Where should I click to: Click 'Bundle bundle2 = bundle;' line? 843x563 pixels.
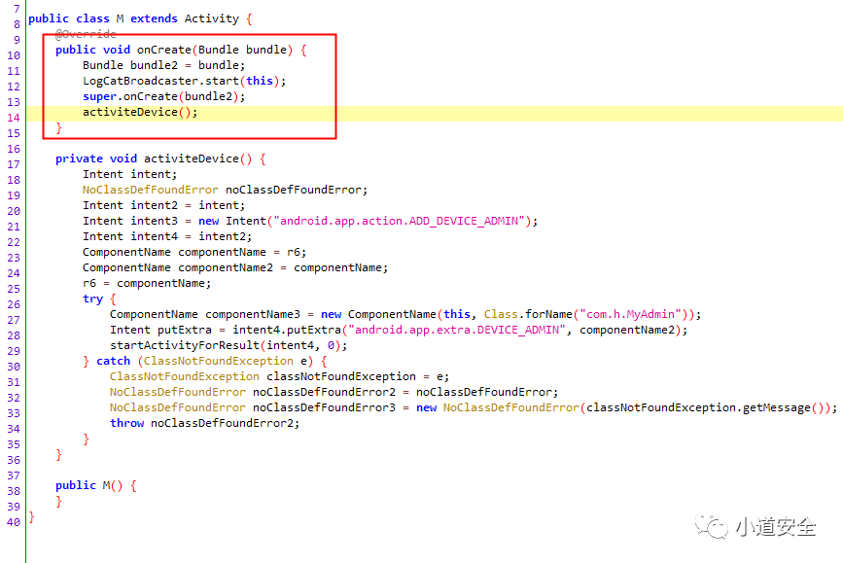click(164, 65)
